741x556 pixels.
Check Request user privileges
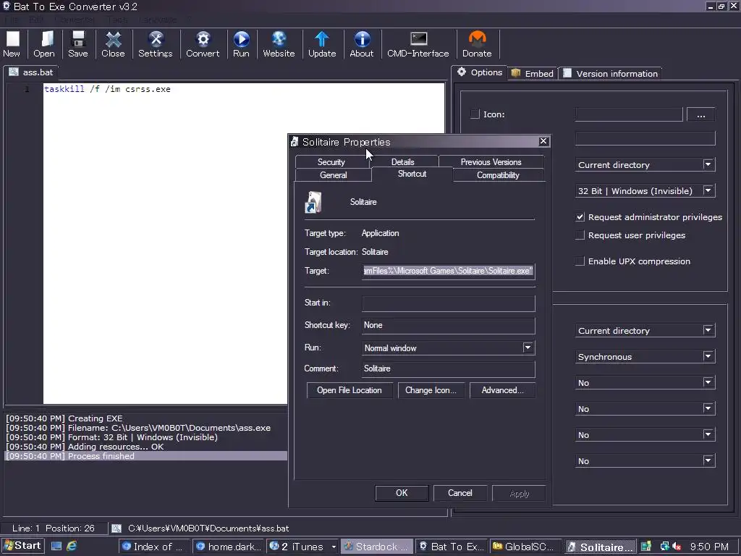tap(580, 235)
